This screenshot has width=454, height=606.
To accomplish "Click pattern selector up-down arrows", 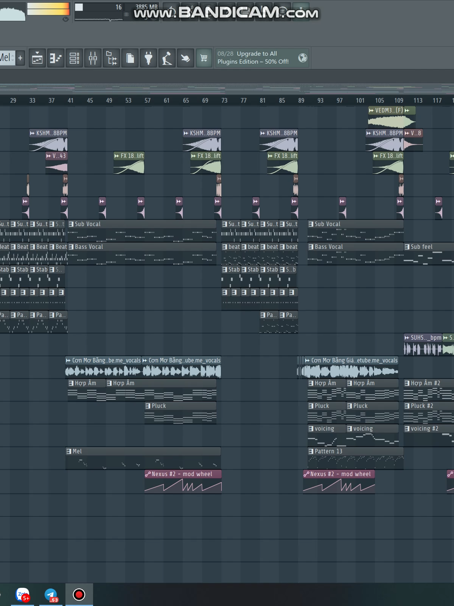I will 13,58.
